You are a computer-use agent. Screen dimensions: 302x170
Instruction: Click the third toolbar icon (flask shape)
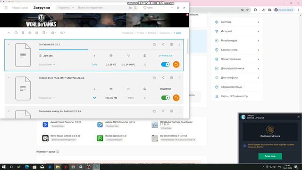pyautogui.click(x=23, y=33)
